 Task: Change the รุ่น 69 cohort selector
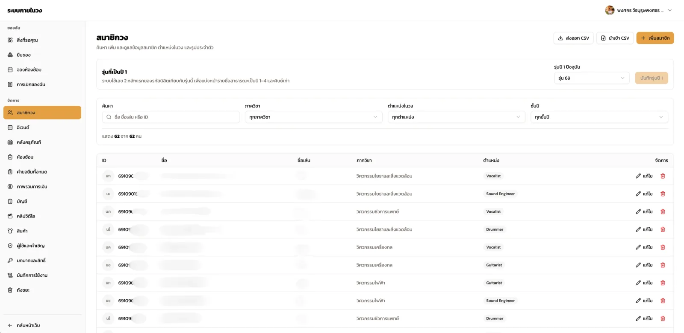(592, 78)
